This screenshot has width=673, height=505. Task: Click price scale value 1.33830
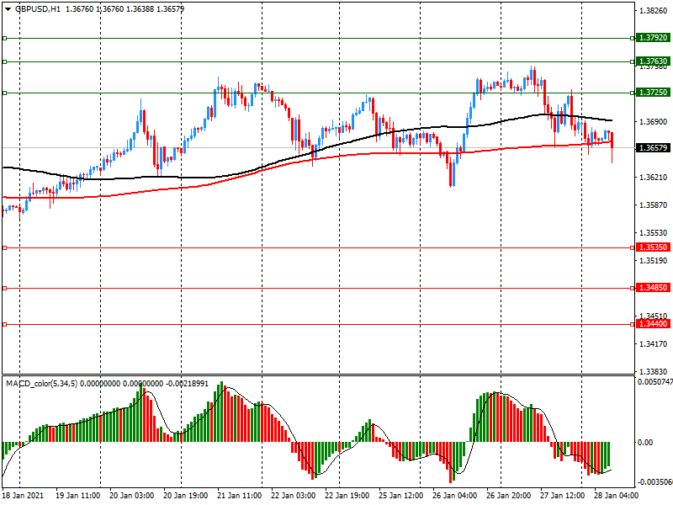tap(654, 371)
